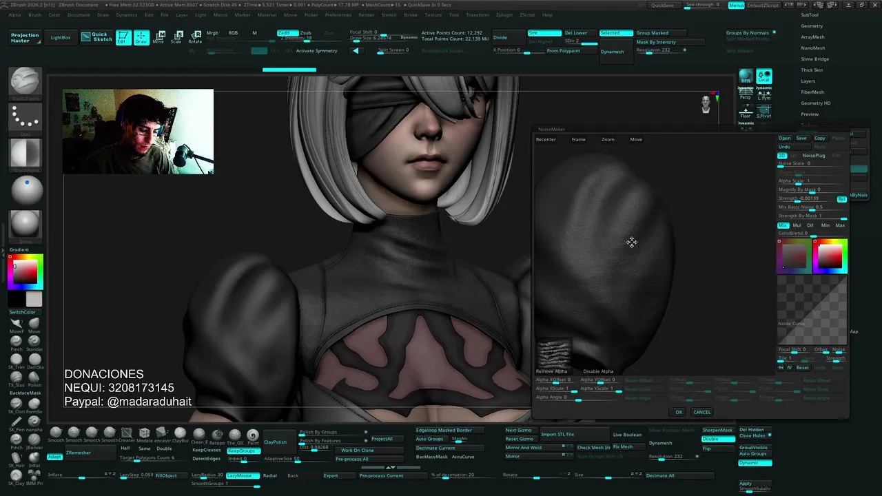Toggle the Floor grid
This screenshot has height=496, width=882.
click(746, 112)
